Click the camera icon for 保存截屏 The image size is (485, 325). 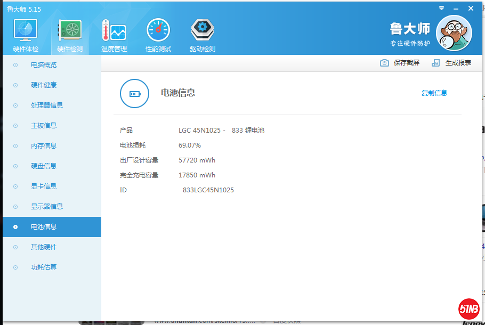click(x=384, y=63)
